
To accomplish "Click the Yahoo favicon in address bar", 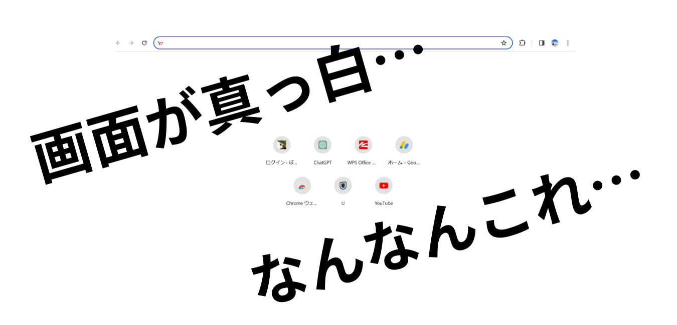I will pyautogui.click(x=160, y=43).
